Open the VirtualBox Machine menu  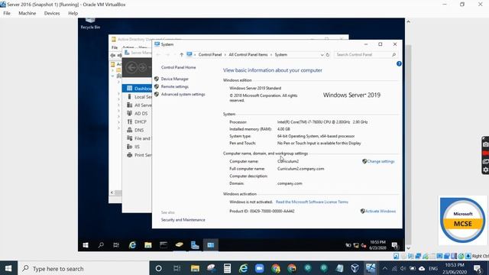tap(28, 13)
